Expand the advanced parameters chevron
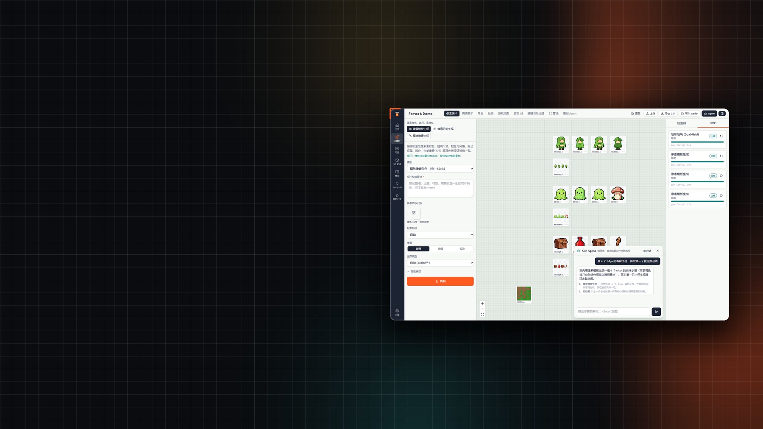763x429 pixels. [415, 271]
